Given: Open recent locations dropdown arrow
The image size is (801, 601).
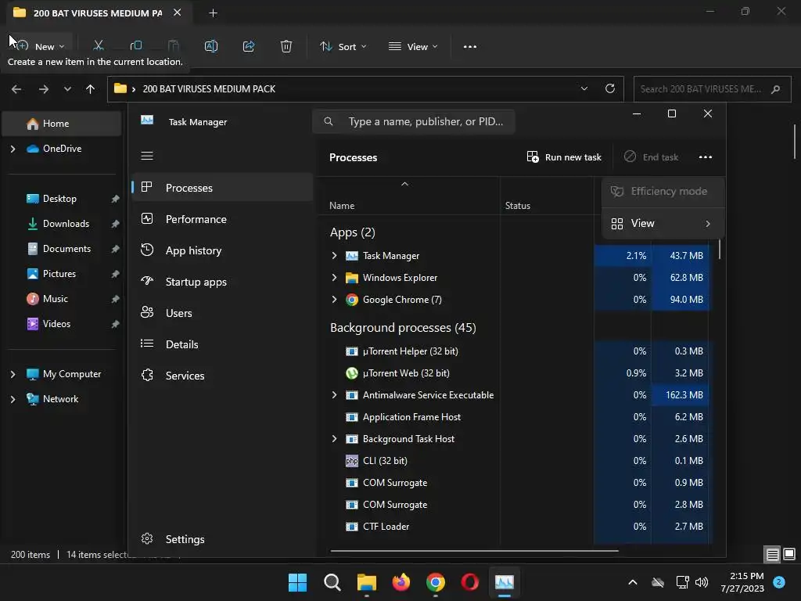Looking at the screenshot, I should tap(67, 89).
